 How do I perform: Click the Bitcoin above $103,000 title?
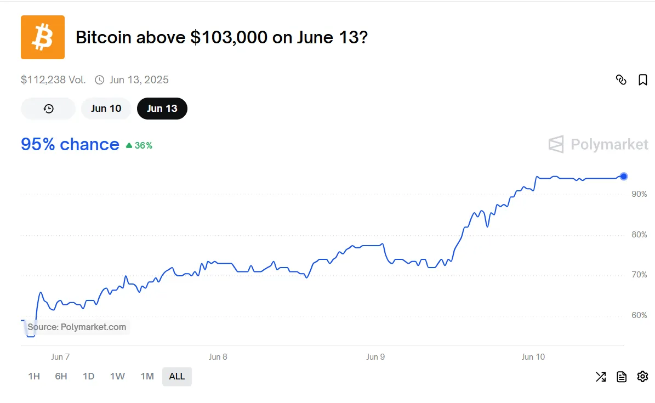click(221, 37)
